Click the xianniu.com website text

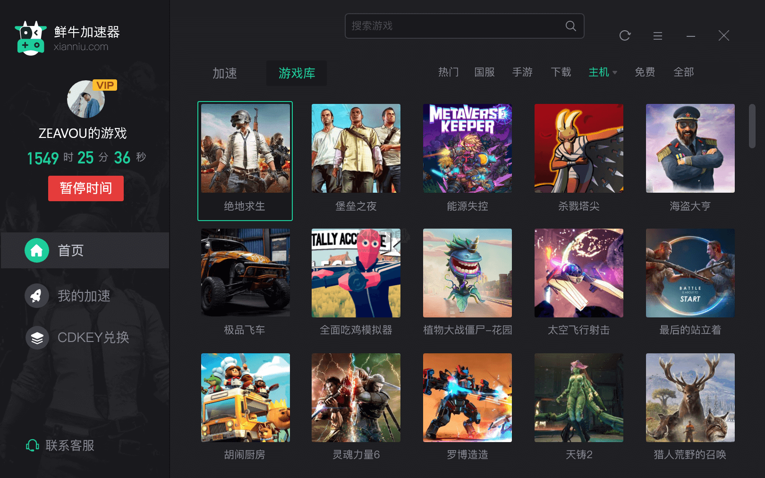point(81,47)
